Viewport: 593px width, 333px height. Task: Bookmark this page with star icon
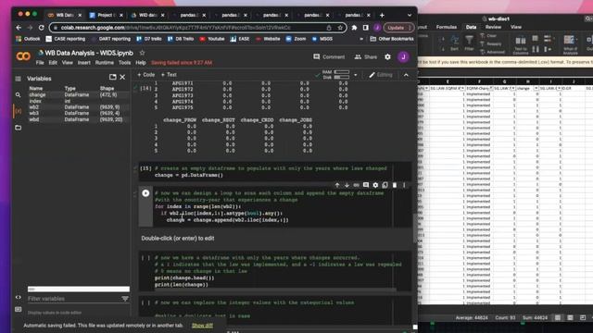340,28
